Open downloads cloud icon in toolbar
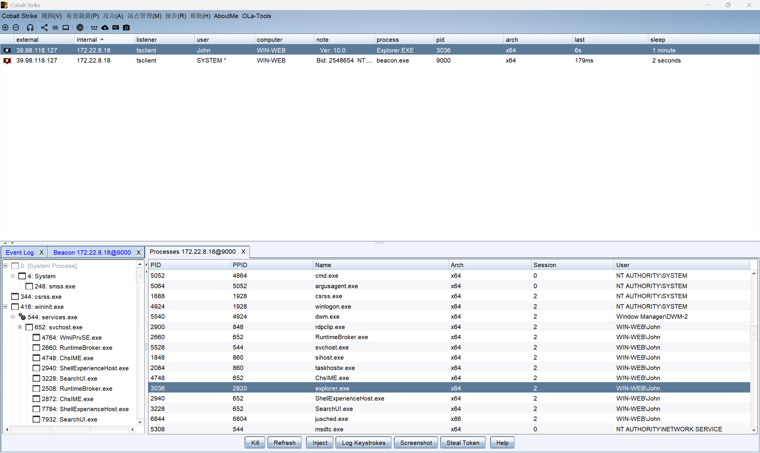760x453 pixels. 105,28
